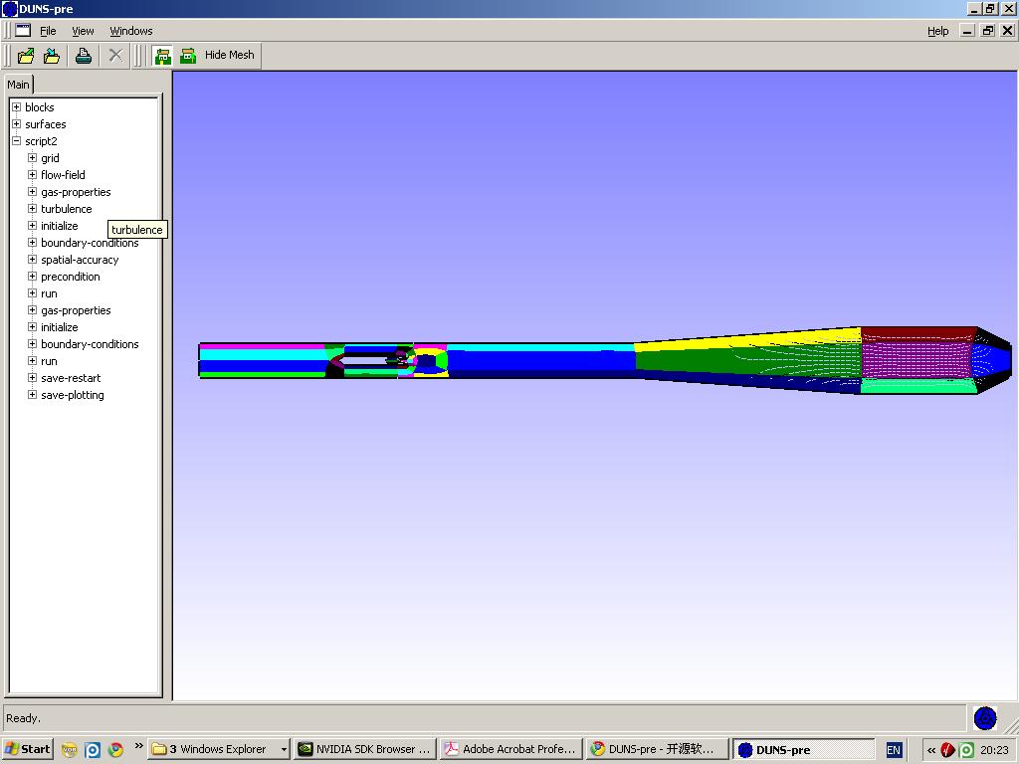This screenshot has height=764, width=1019.
Task: Open the Help menu
Action: click(x=937, y=31)
